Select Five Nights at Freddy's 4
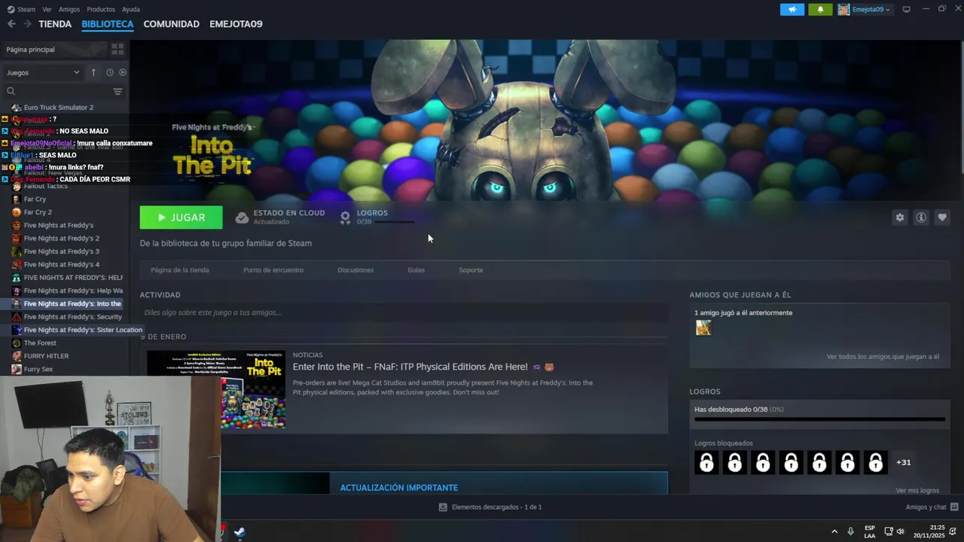The image size is (964, 542). 62,264
